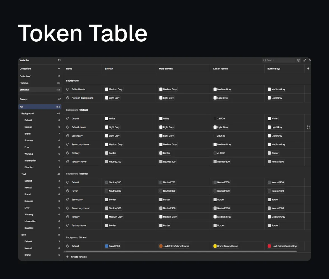Click the Secondary variable name in Default group

click(77, 136)
